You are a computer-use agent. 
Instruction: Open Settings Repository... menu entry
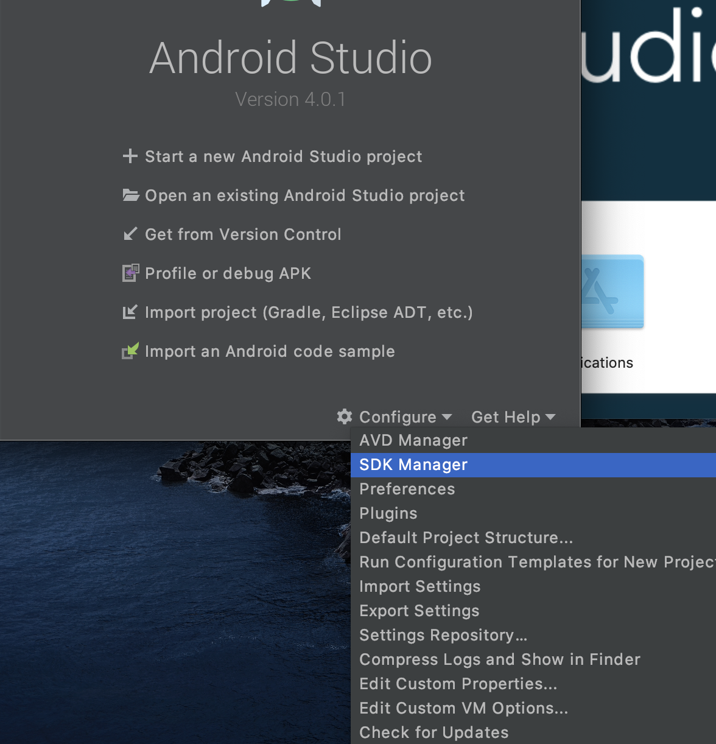(533, 635)
